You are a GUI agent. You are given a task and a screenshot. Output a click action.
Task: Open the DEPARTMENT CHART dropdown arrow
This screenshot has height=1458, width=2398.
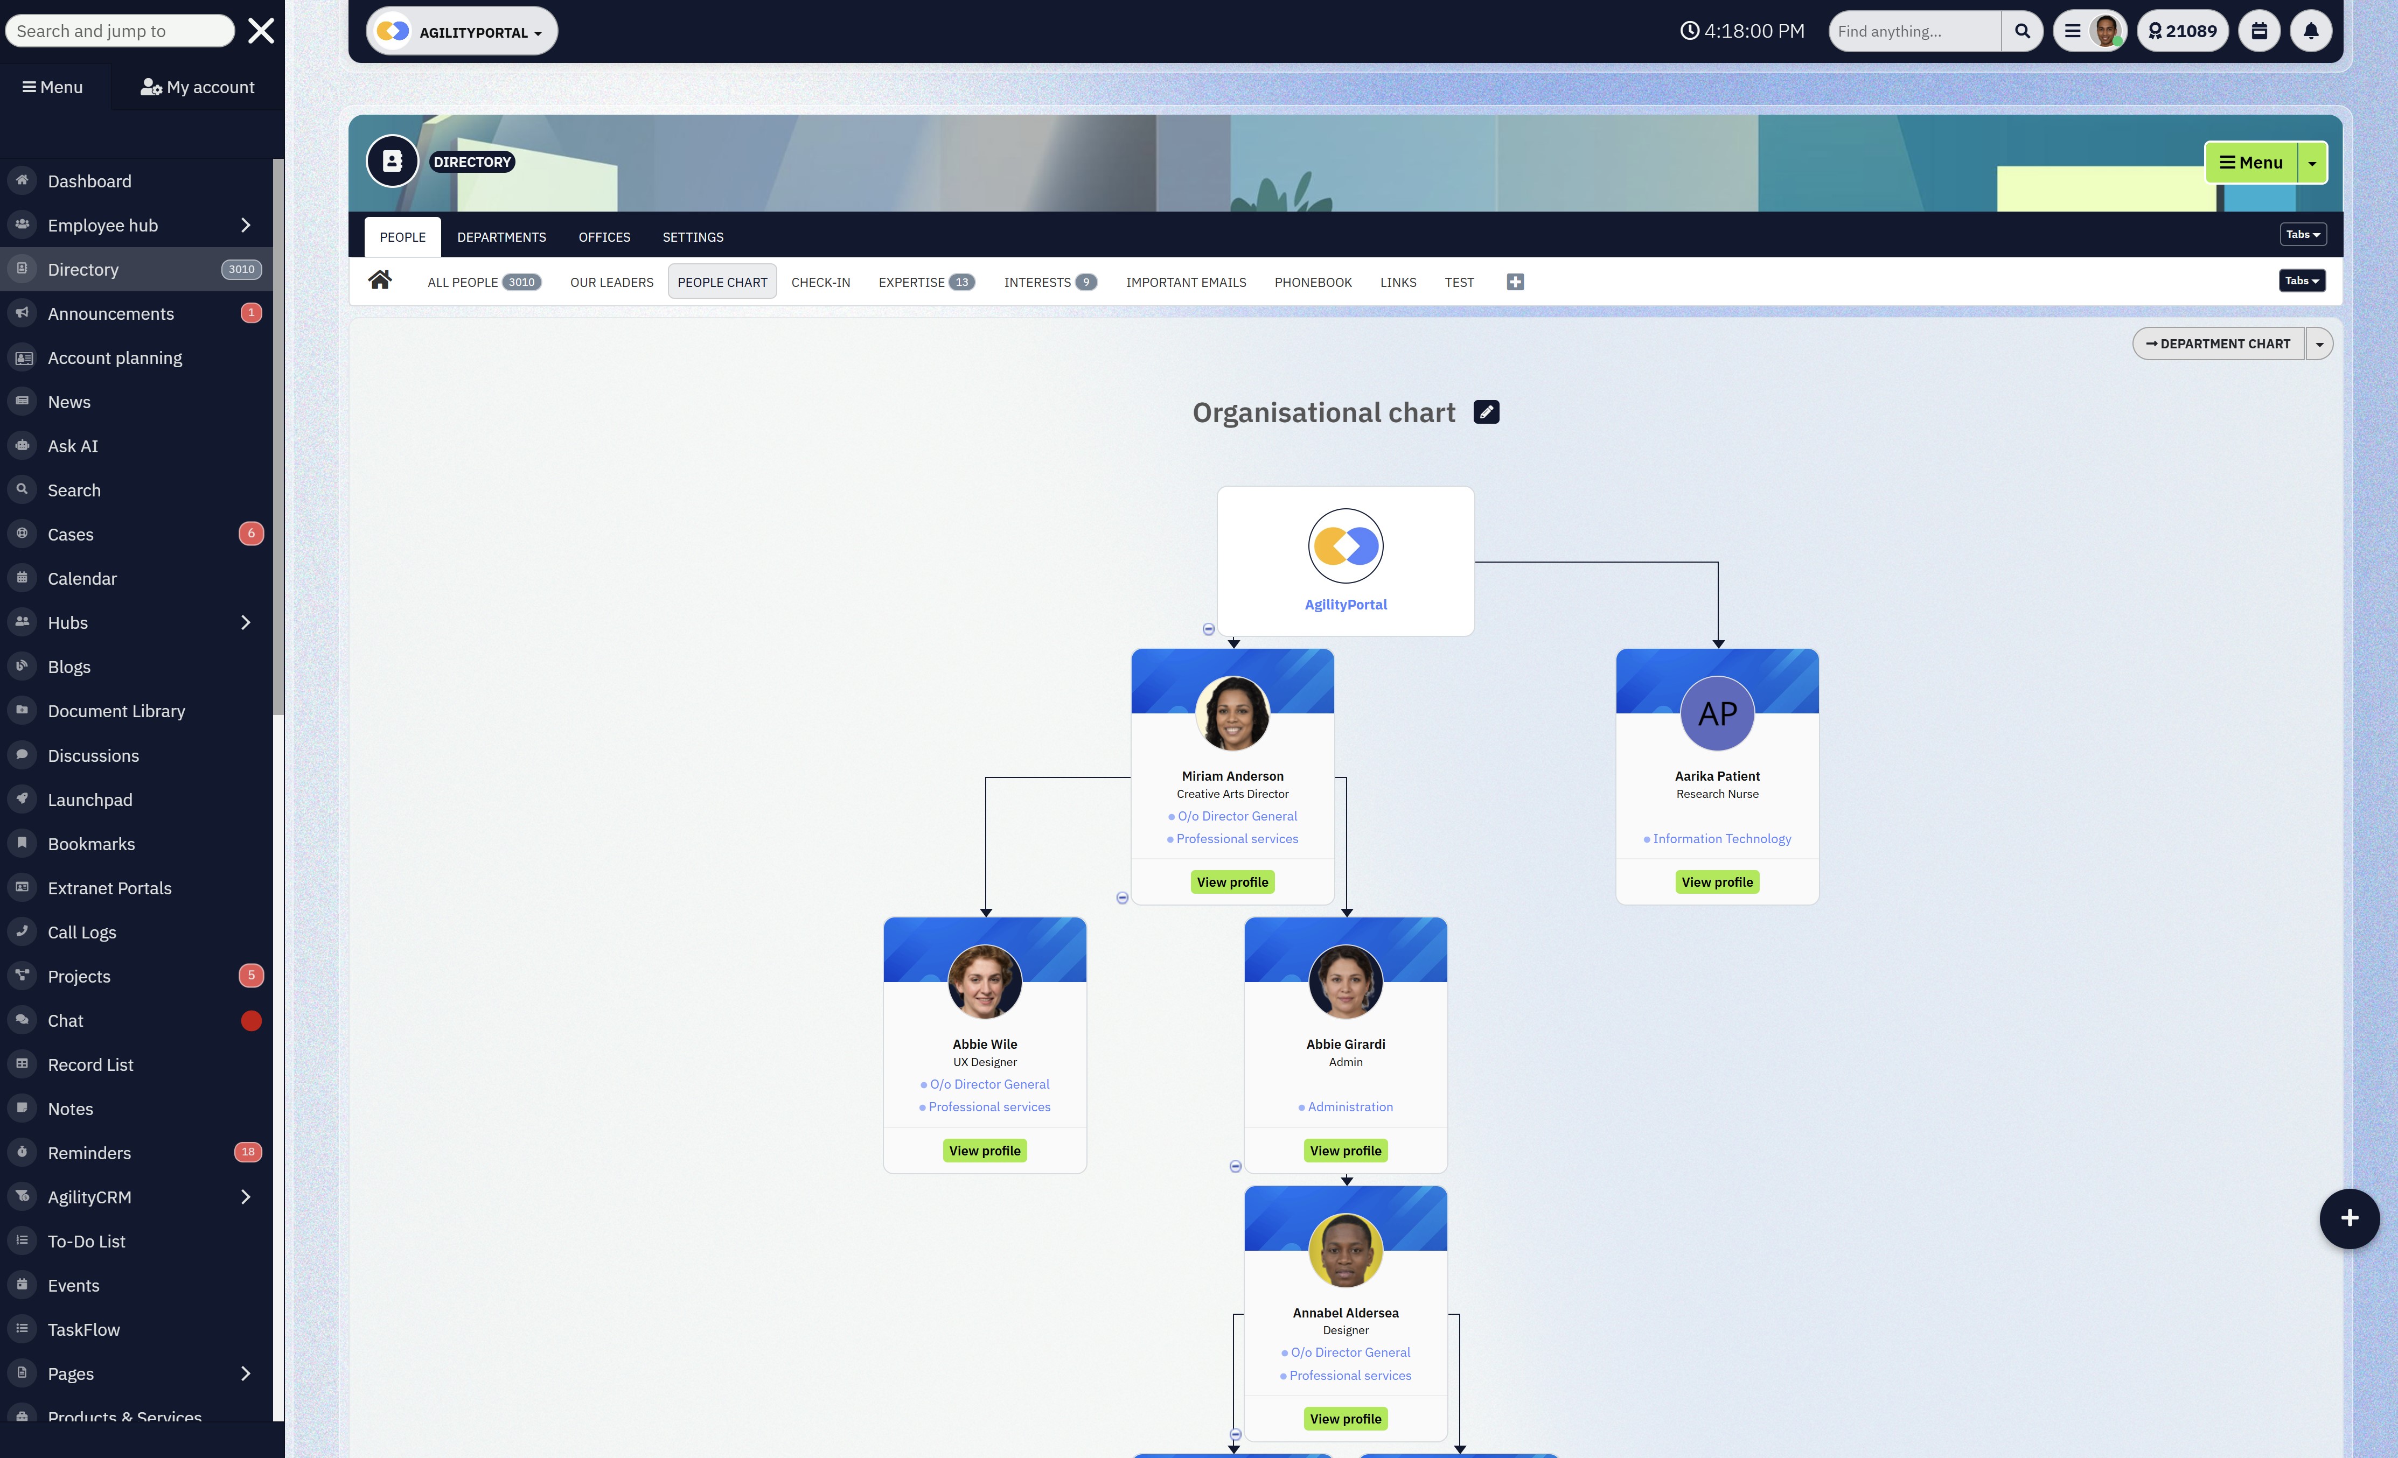2319,345
